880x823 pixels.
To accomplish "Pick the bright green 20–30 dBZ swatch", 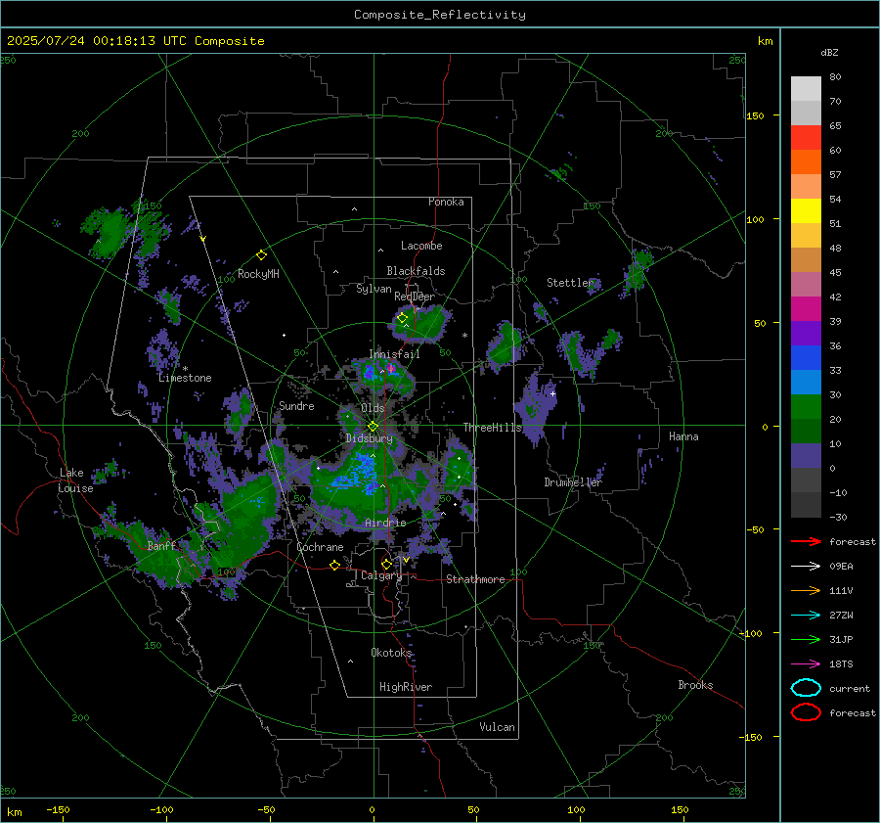I will (x=806, y=407).
